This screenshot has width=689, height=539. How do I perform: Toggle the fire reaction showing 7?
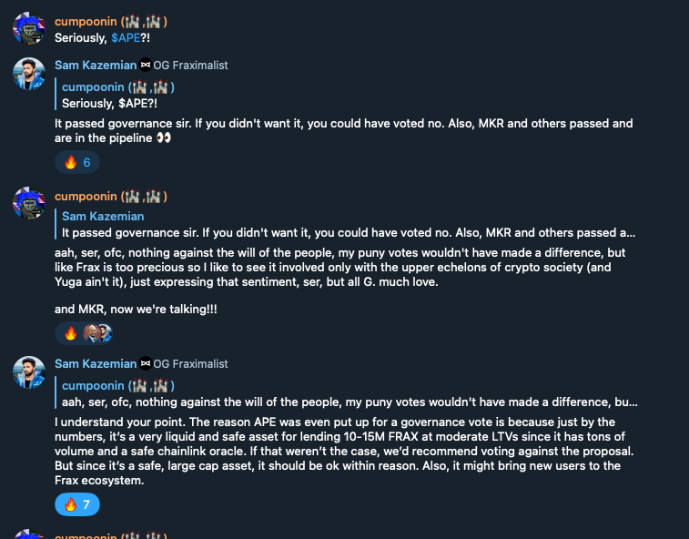(x=77, y=504)
